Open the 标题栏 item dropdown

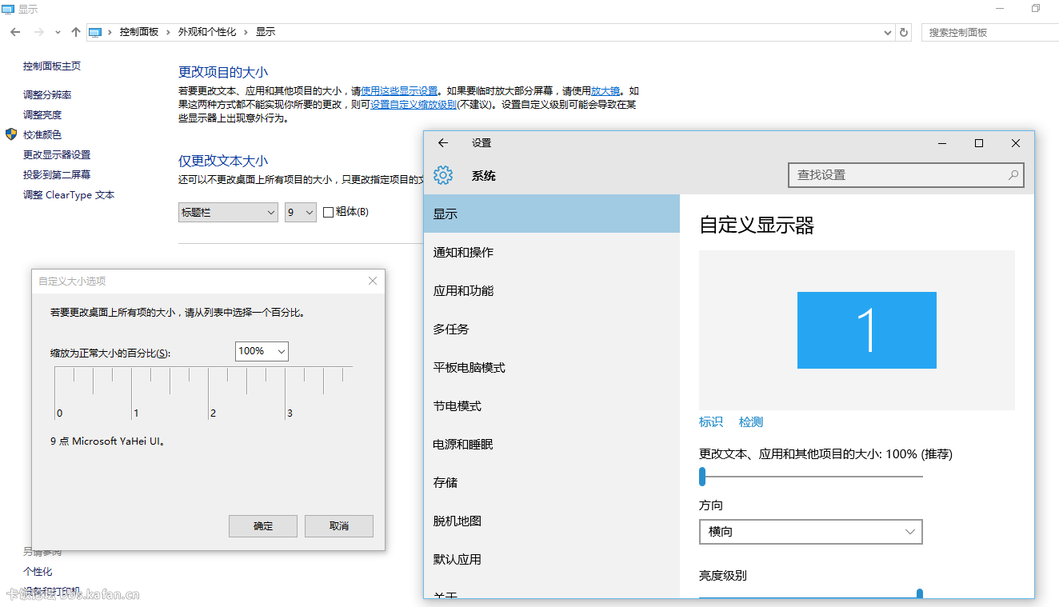point(228,212)
